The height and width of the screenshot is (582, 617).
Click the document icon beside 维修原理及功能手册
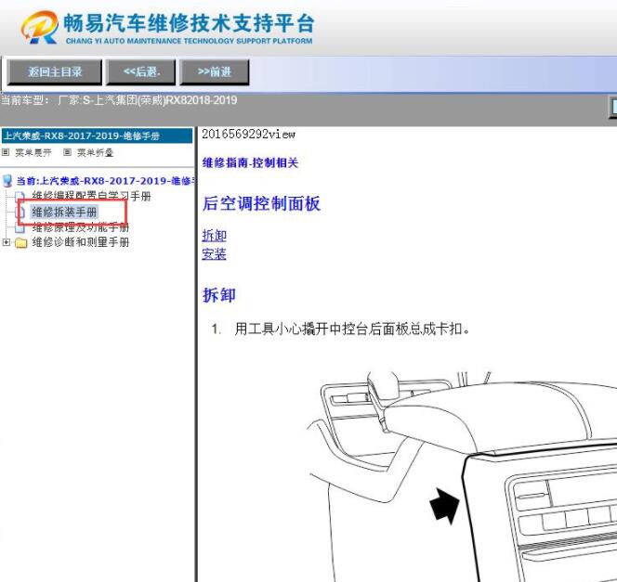pos(20,227)
